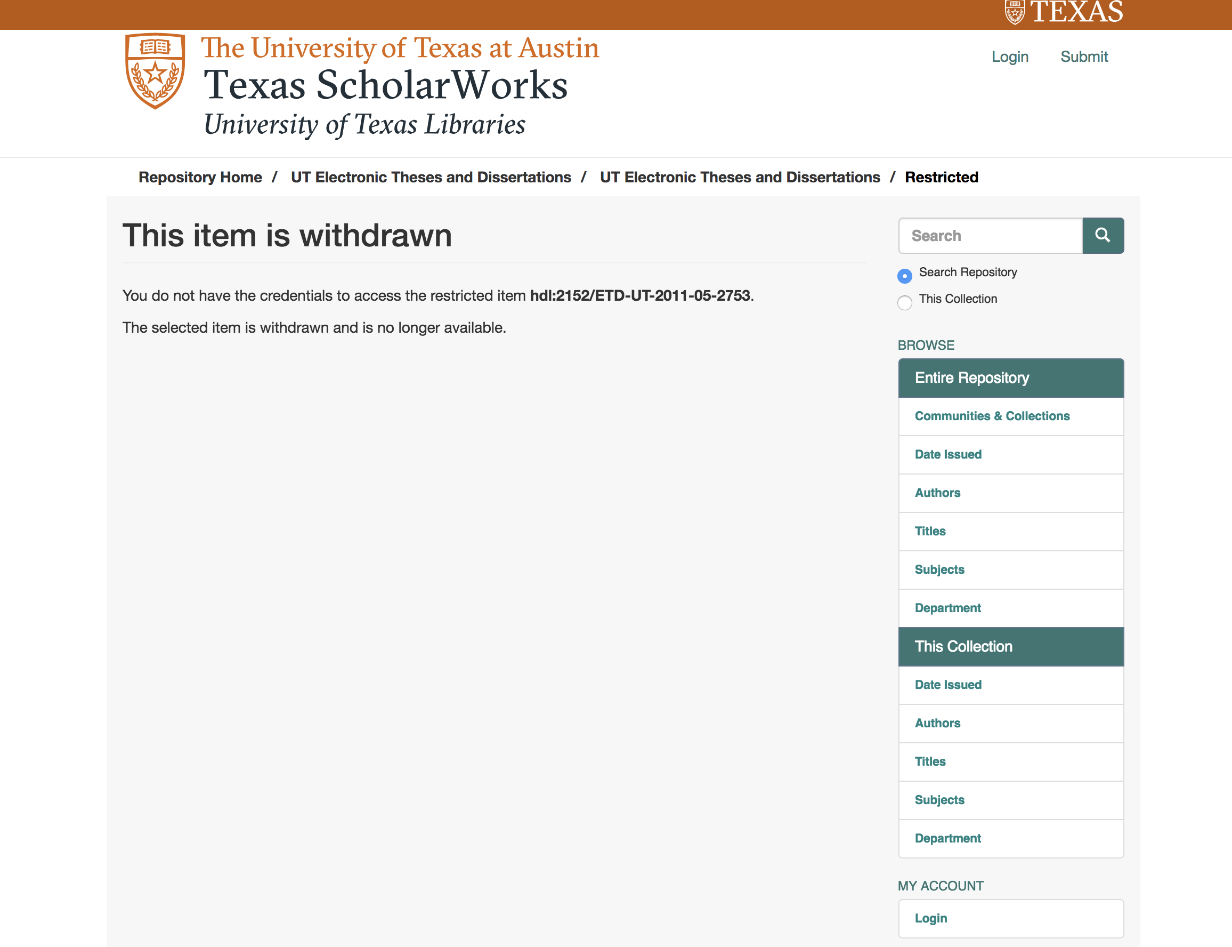This screenshot has height=947, width=1232.
Task: Open first UT Electronic Theses breadcrumb link
Action: (x=431, y=177)
